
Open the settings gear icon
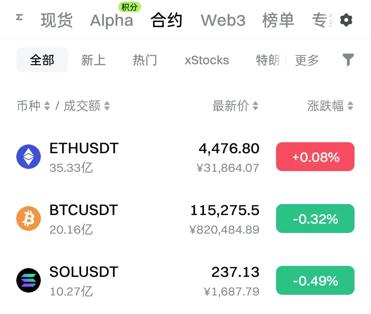346,20
